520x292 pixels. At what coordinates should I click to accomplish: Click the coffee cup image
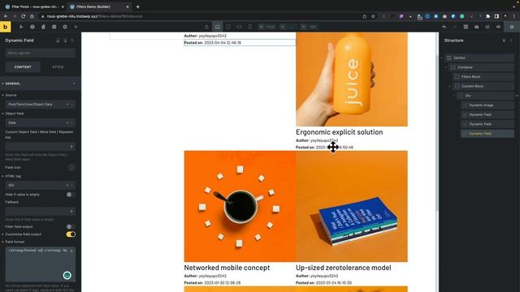(x=240, y=206)
